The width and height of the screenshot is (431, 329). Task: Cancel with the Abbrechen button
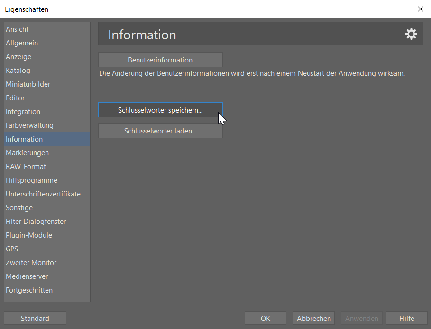click(x=314, y=319)
